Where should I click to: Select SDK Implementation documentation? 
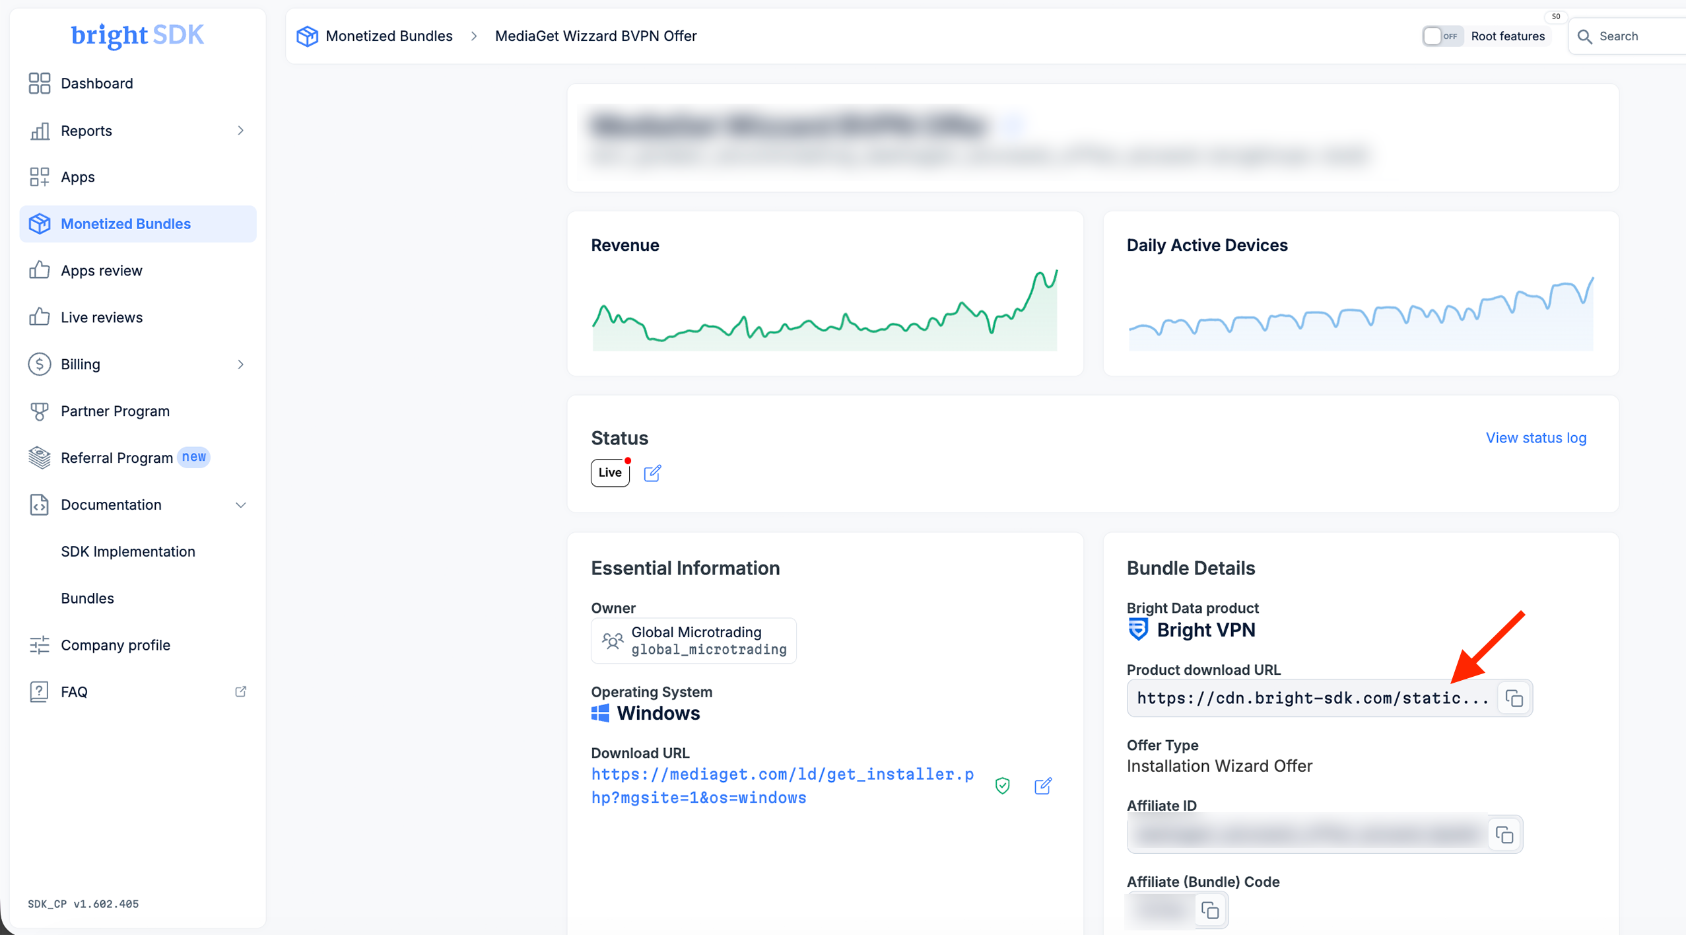[x=128, y=551]
